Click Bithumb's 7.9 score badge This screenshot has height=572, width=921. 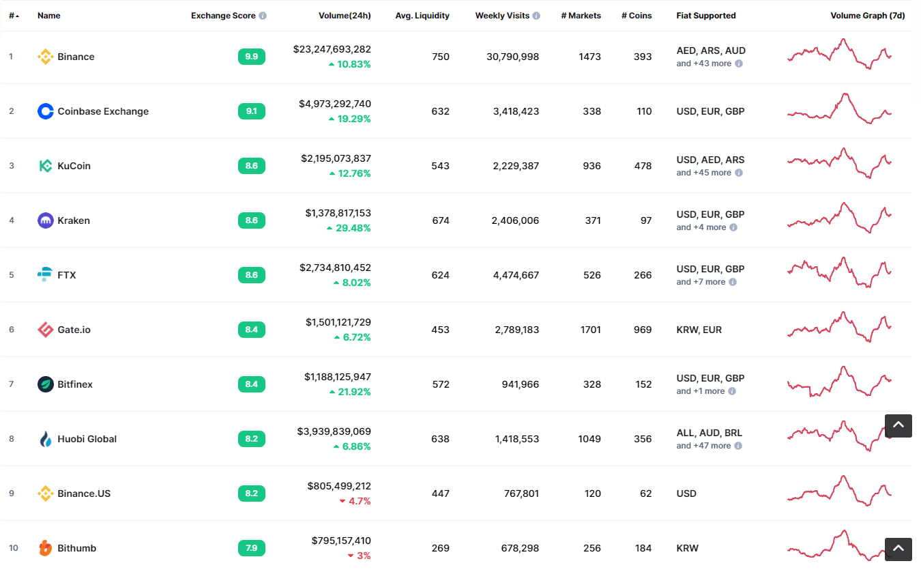(252, 548)
